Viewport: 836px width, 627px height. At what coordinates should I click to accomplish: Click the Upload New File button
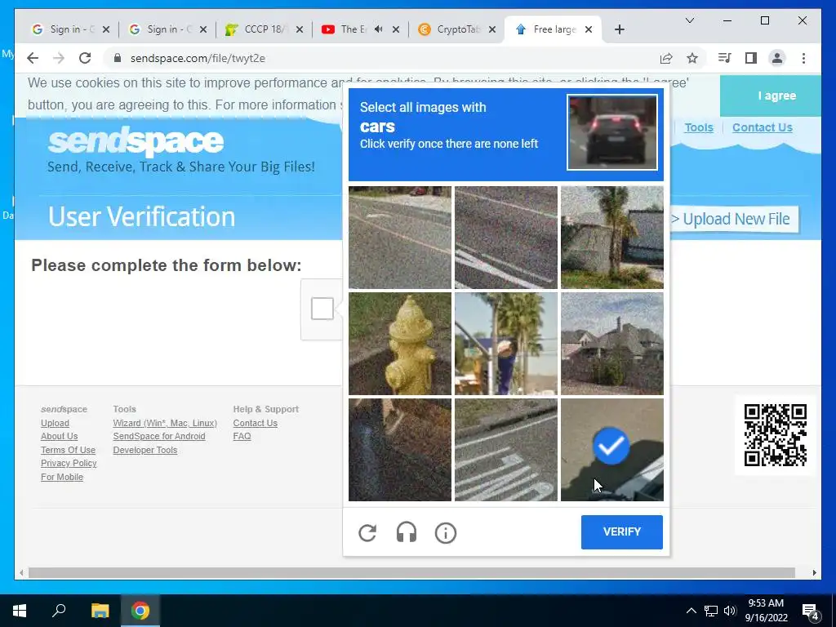tap(734, 219)
